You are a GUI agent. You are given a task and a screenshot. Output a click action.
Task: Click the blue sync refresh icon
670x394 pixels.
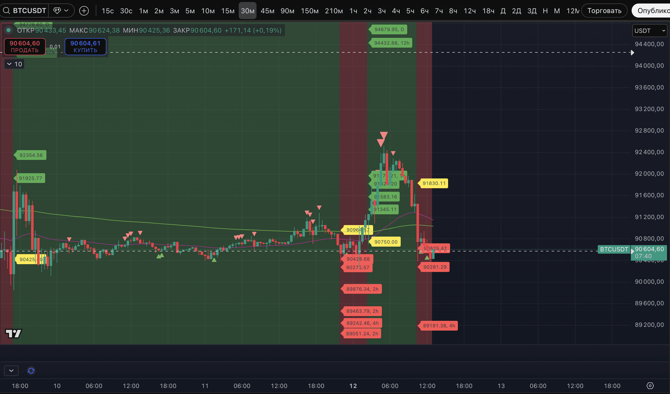(31, 370)
